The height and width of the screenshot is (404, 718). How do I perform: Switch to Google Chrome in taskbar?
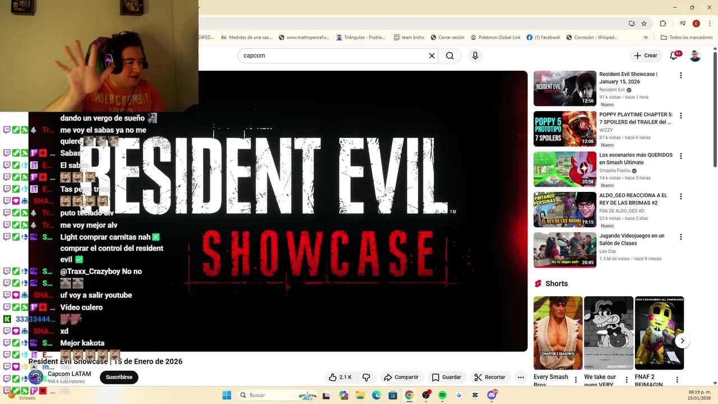409,395
